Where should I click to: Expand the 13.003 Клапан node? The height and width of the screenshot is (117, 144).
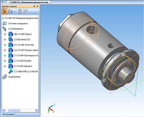pos(5,61)
